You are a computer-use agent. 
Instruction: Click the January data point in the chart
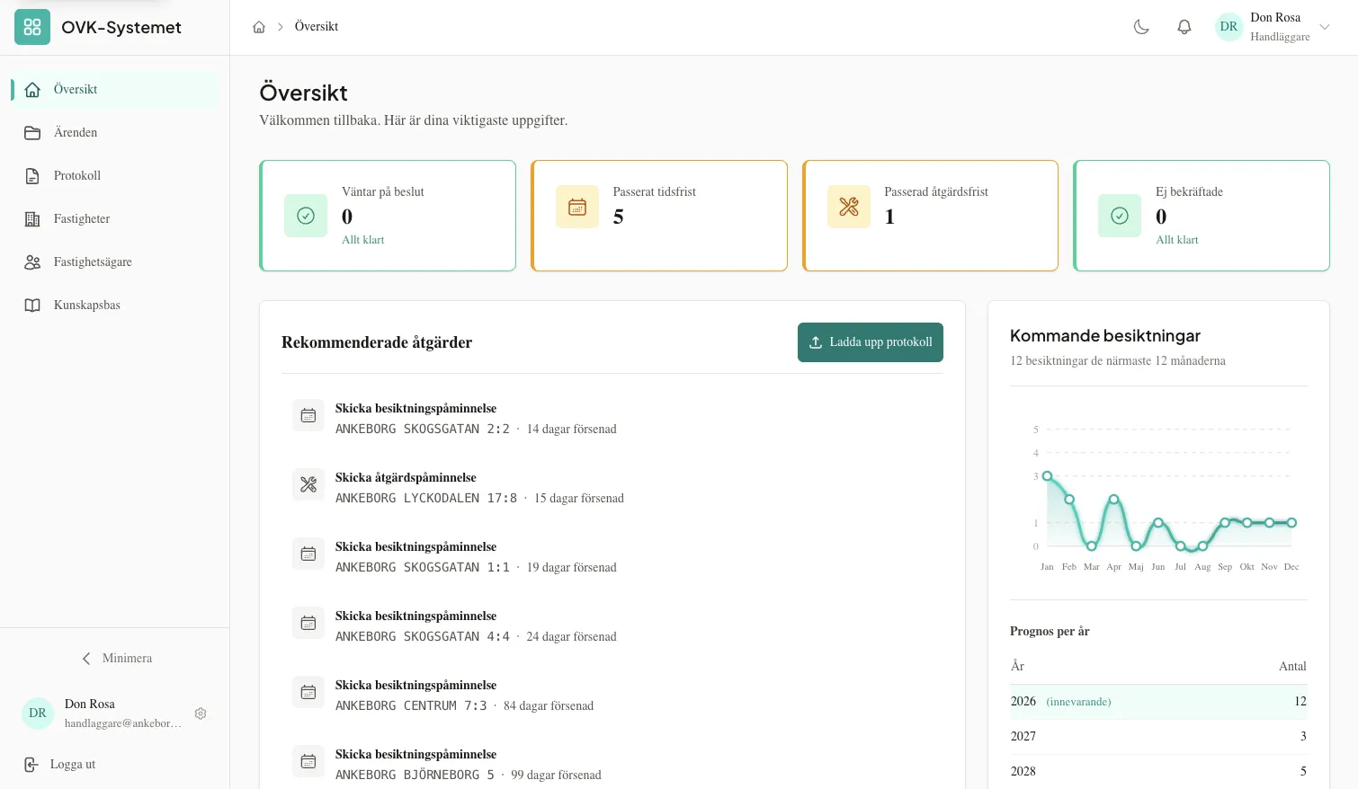tap(1047, 476)
